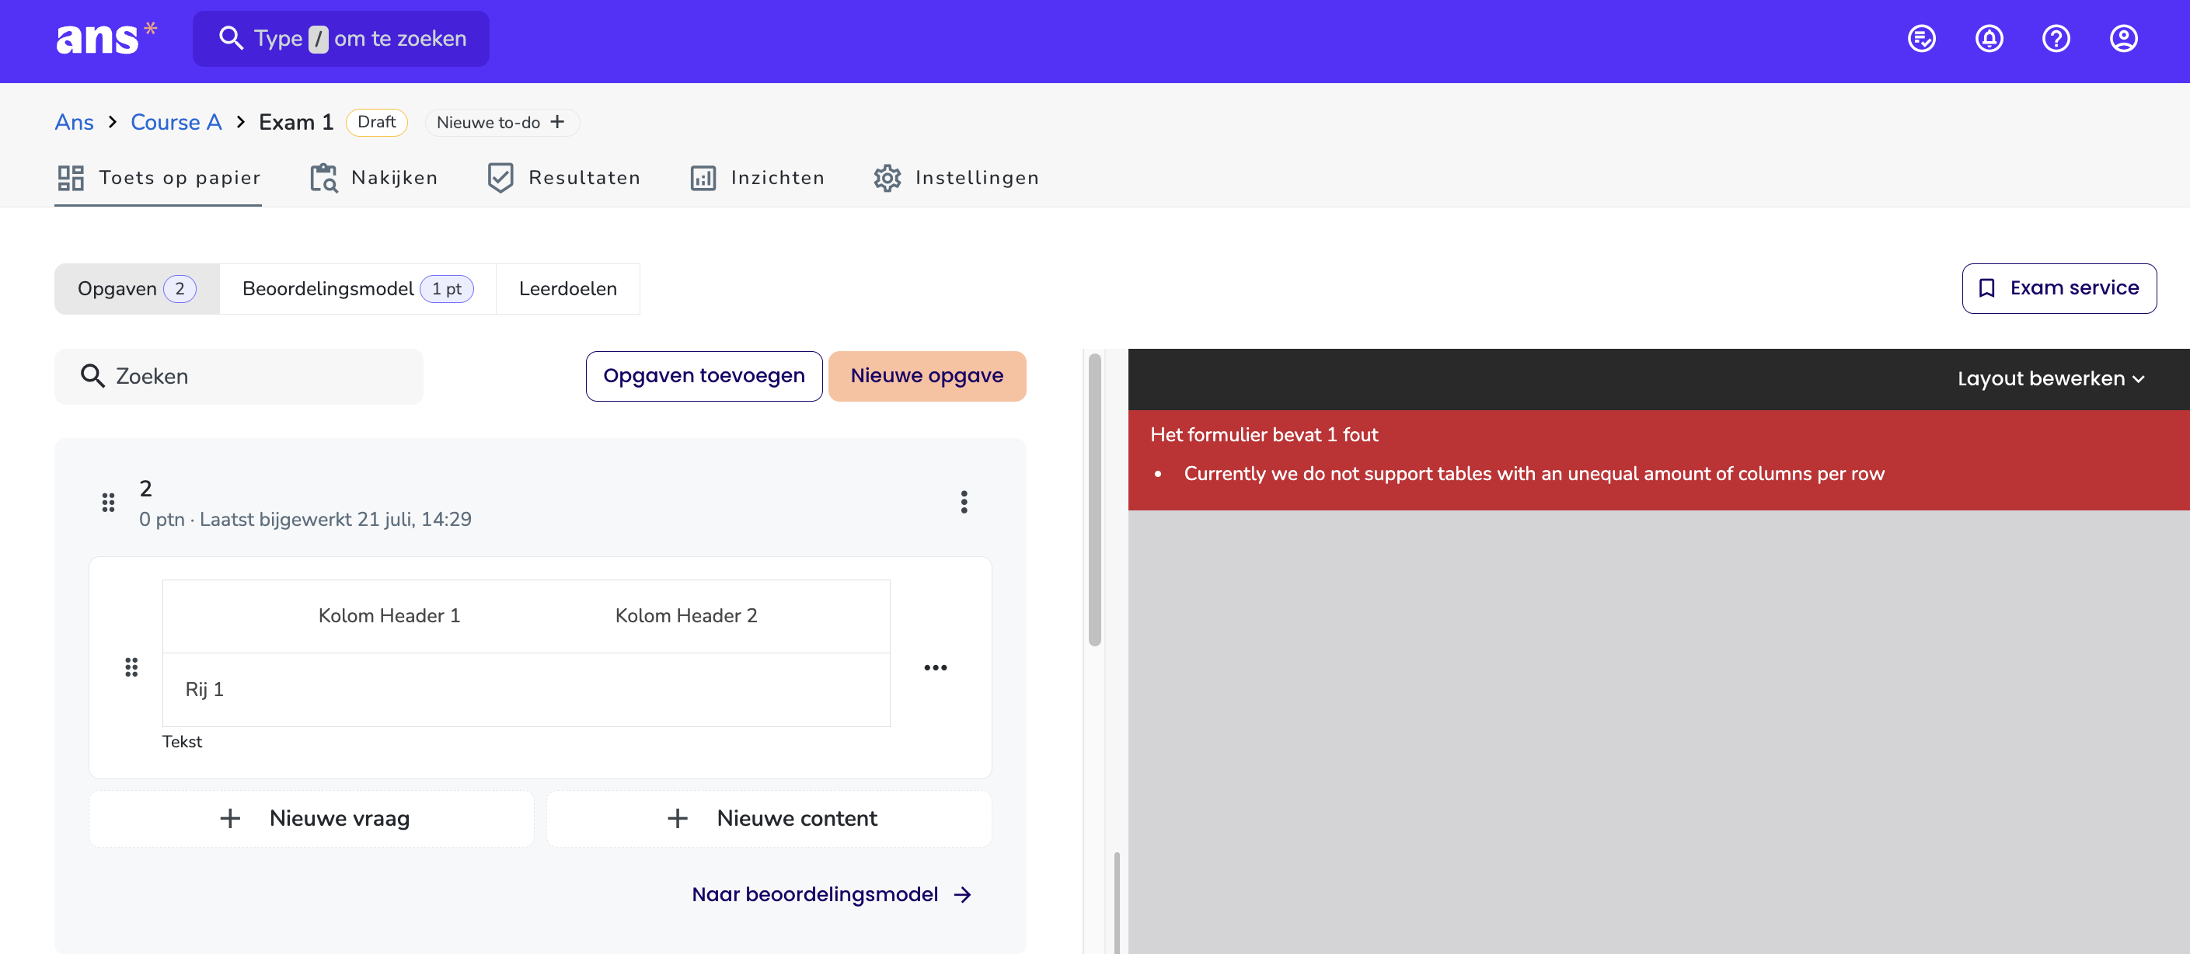The height and width of the screenshot is (954, 2190).
Task: Create a Nieuwe opgave
Action: pyautogui.click(x=926, y=375)
